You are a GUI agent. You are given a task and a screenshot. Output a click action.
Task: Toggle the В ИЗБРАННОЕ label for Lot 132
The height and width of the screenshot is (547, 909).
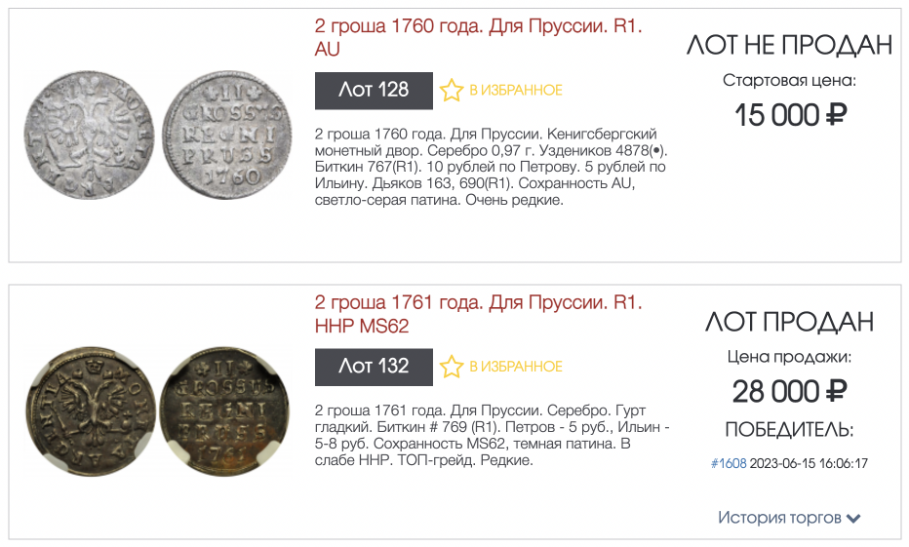click(x=516, y=367)
